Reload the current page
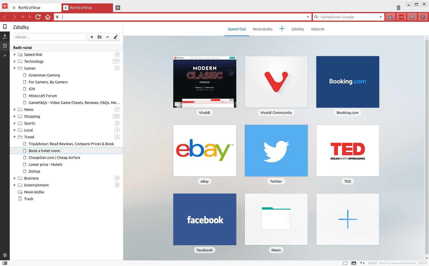This screenshot has width=429, height=266. coord(38,17)
